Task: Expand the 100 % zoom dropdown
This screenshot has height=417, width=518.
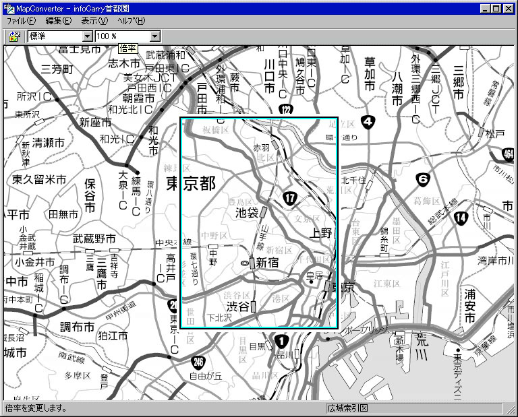Action: 155,36
